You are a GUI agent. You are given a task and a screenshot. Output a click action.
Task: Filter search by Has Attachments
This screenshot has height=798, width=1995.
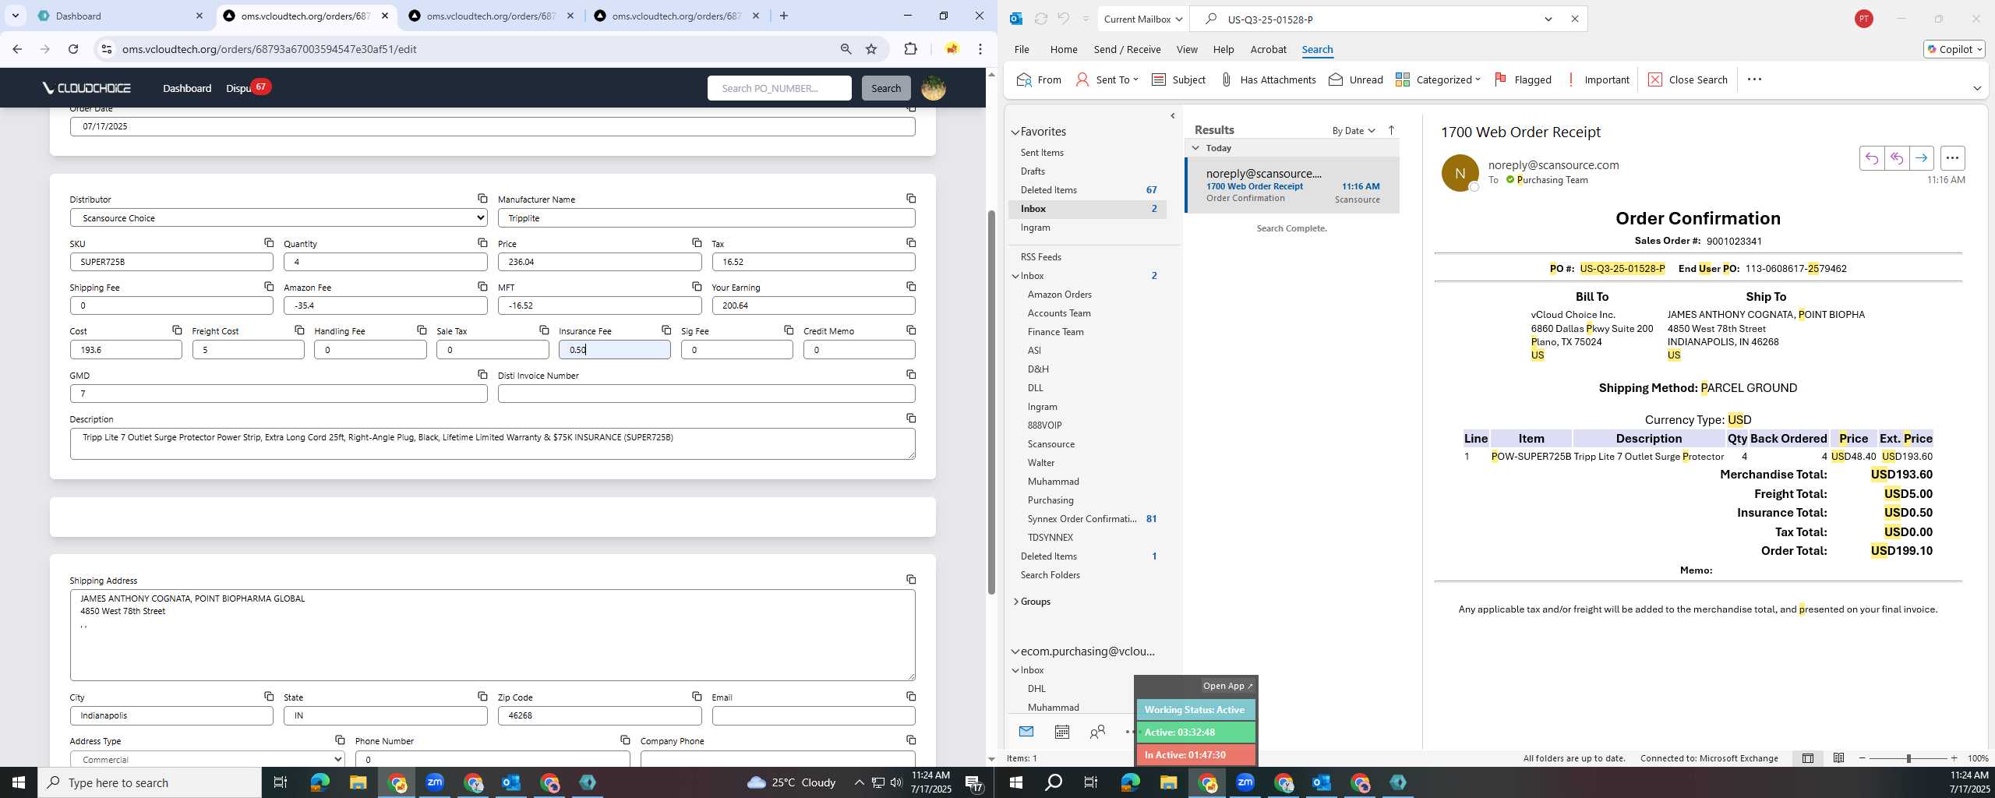pyautogui.click(x=1268, y=79)
